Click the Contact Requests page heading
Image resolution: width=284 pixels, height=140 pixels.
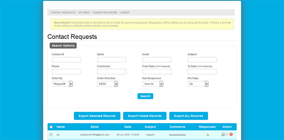point(72,37)
